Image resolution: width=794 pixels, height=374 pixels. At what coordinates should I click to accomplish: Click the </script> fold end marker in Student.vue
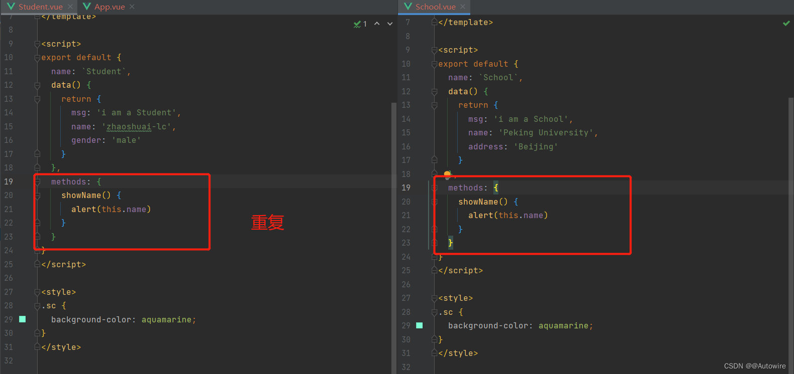tap(37, 264)
